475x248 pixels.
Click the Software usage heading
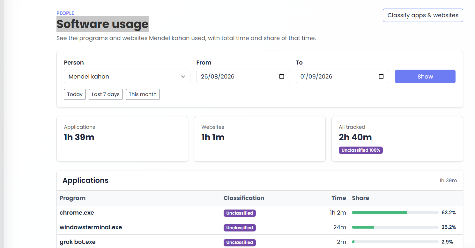point(102,24)
